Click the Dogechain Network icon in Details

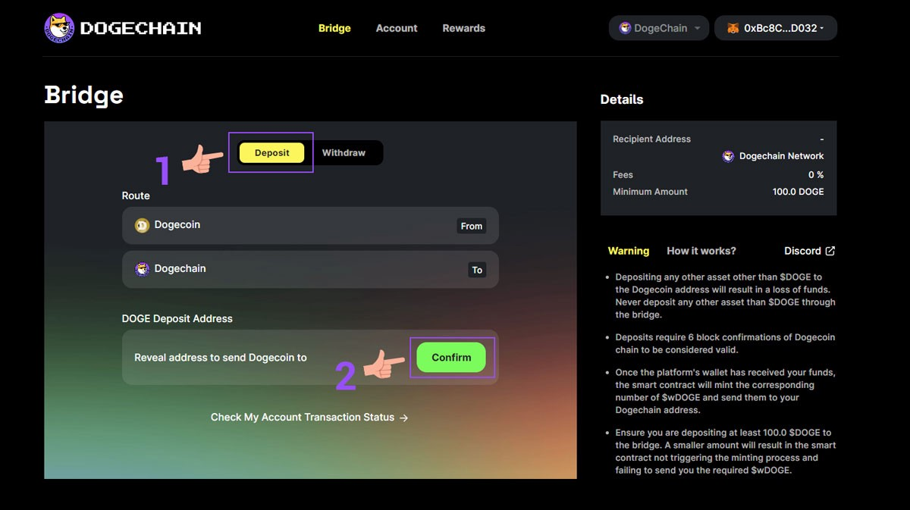pos(728,156)
